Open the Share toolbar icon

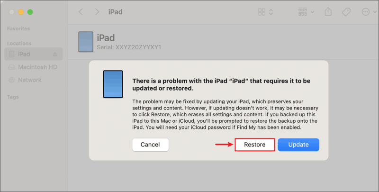coord(328,12)
